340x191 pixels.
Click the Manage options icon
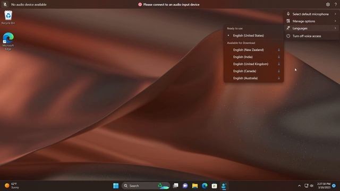pos(288,21)
